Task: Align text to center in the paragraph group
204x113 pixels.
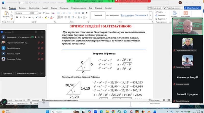Action: click(x=62, y=17)
